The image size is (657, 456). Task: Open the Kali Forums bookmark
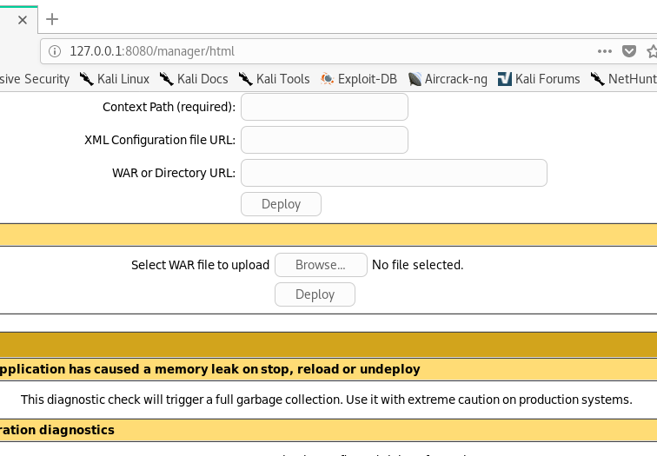pos(538,79)
